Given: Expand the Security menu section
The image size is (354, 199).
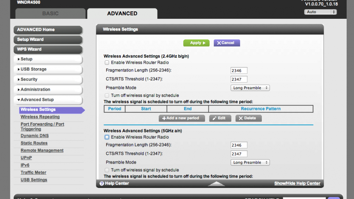Looking at the screenshot, I should point(48,80).
